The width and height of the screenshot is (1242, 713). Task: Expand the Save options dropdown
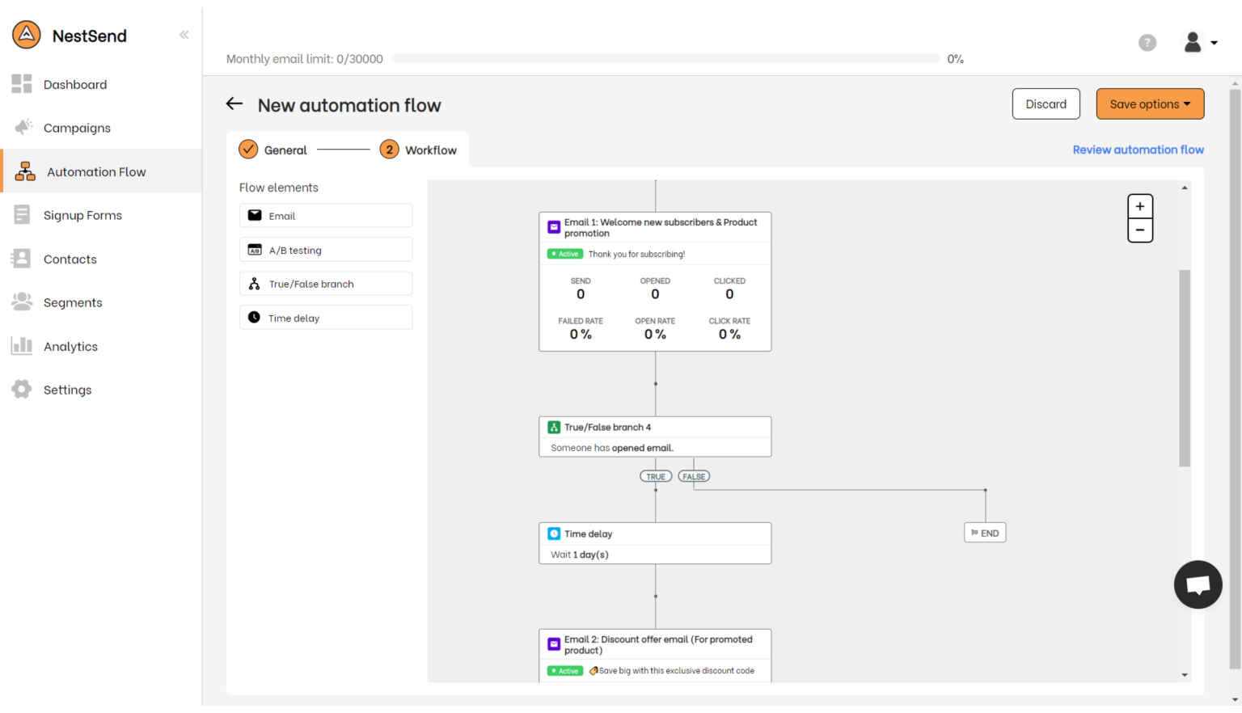click(x=1149, y=104)
